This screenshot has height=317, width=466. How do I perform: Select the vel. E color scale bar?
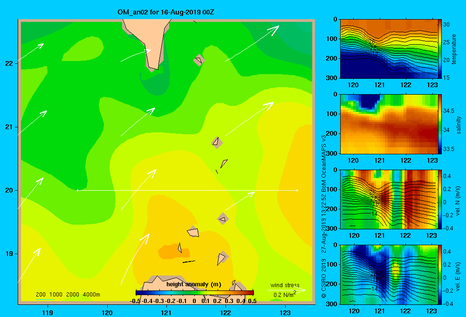pos(440,275)
